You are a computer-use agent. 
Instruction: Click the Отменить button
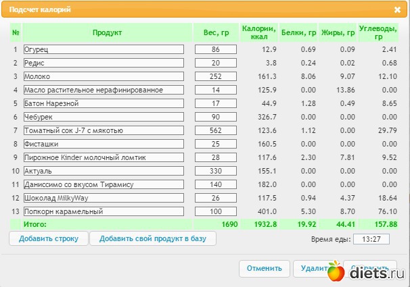point(265,269)
